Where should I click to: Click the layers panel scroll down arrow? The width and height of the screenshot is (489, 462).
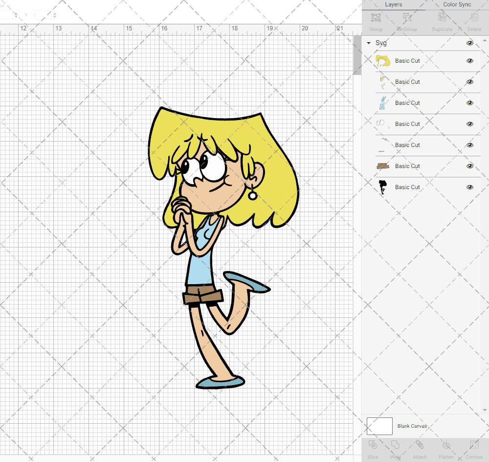tap(485, 410)
